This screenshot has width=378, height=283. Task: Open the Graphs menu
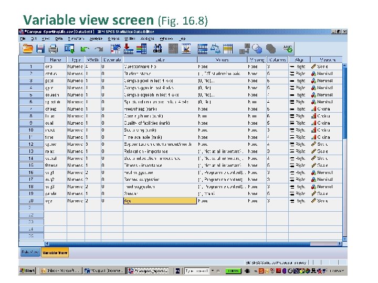point(113,38)
